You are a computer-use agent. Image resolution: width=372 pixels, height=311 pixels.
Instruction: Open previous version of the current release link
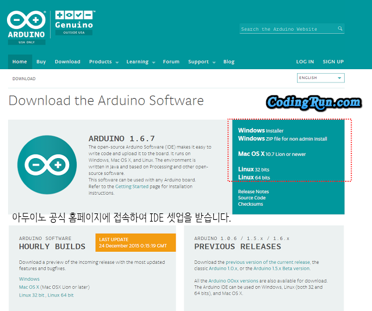(268, 262)
